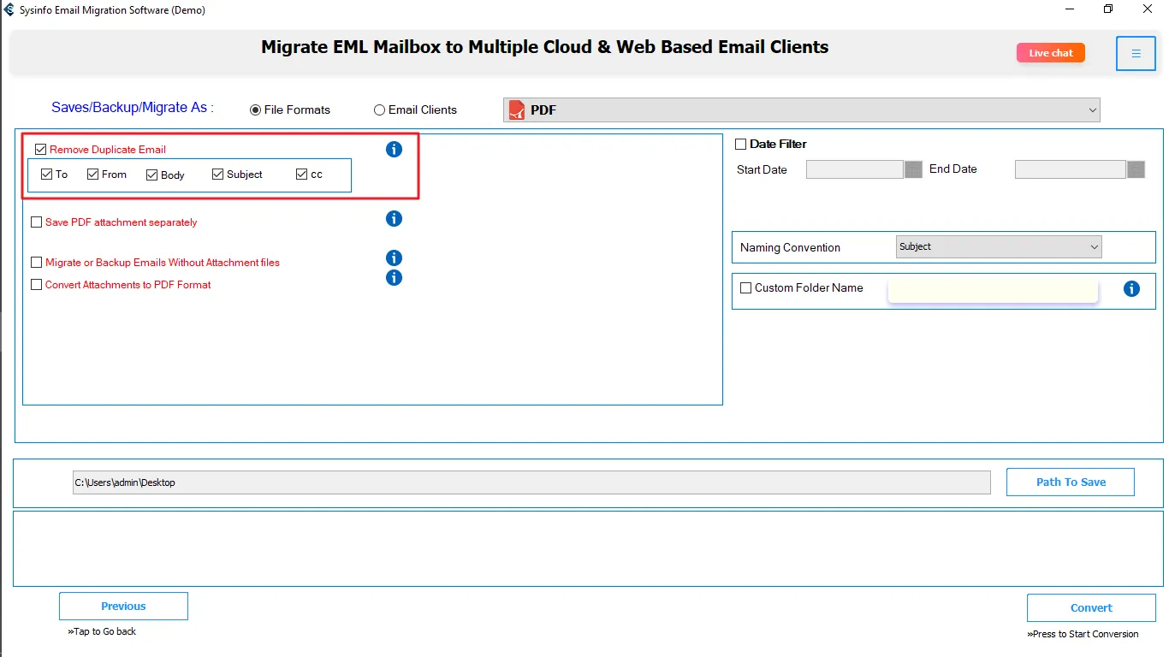Click the info icon for Remove Duplicate Email
The width and height of the screenshot is (1169, 657).
pos(394,150)
